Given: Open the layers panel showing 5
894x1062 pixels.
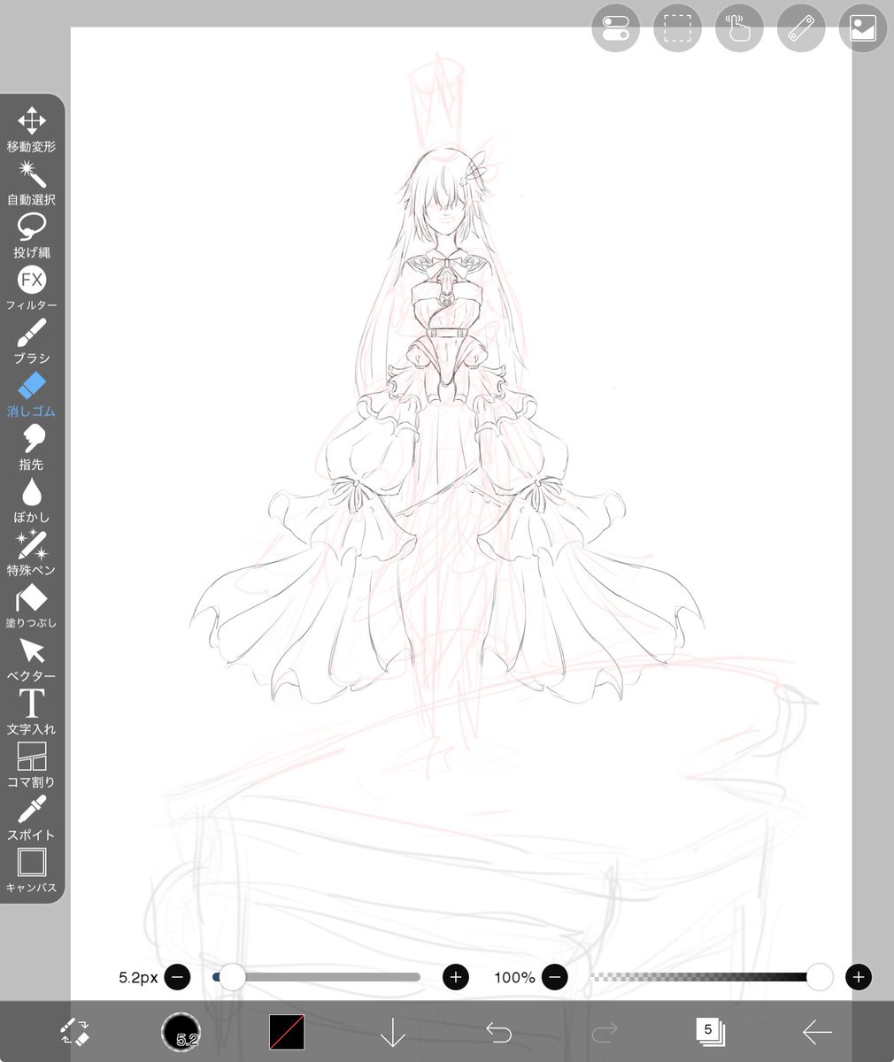Looking at the screenshot, I should coord(710,1032).
